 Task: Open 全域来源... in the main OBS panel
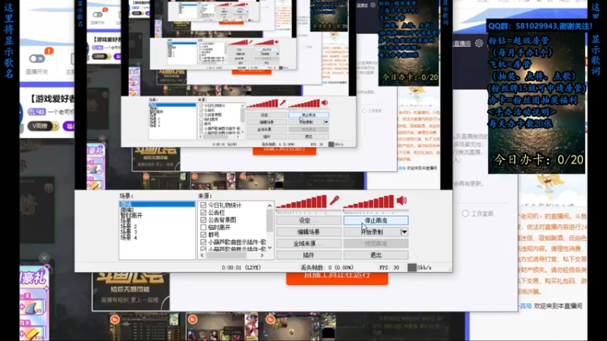309,243
